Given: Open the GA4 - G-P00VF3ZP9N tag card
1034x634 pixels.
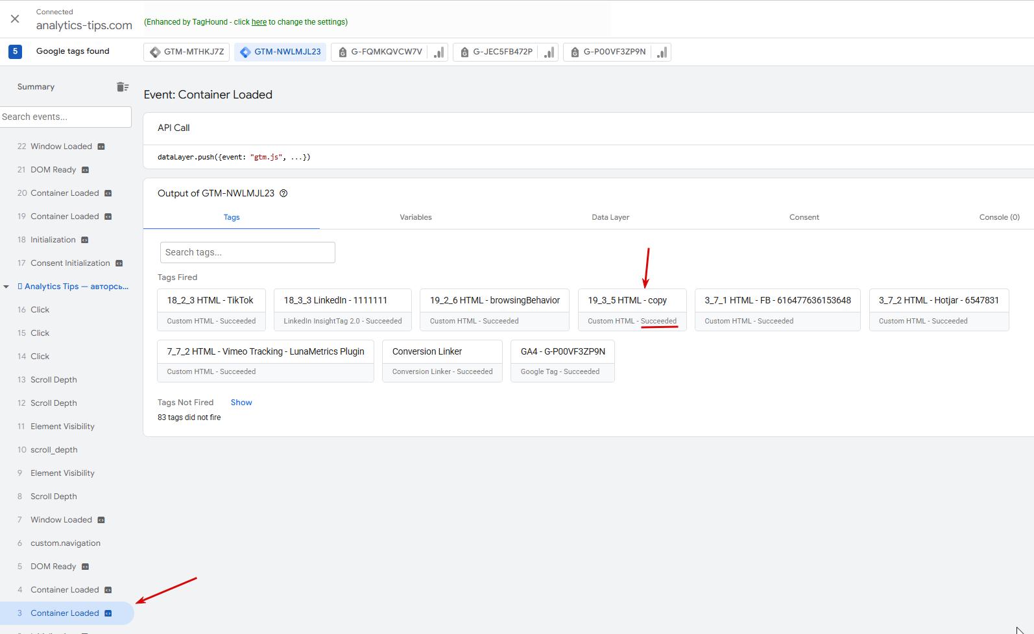Looking at the screenshot, I should coord(563,361).
